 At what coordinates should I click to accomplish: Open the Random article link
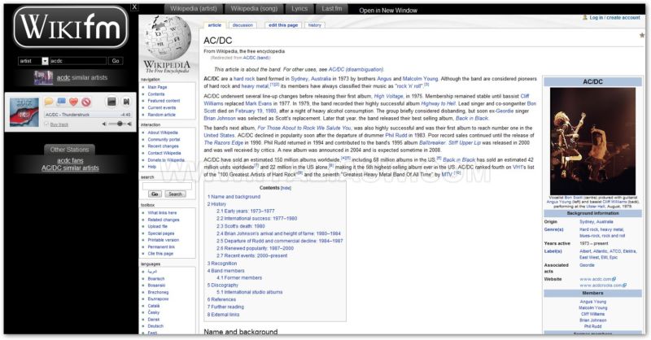point(161,115)
